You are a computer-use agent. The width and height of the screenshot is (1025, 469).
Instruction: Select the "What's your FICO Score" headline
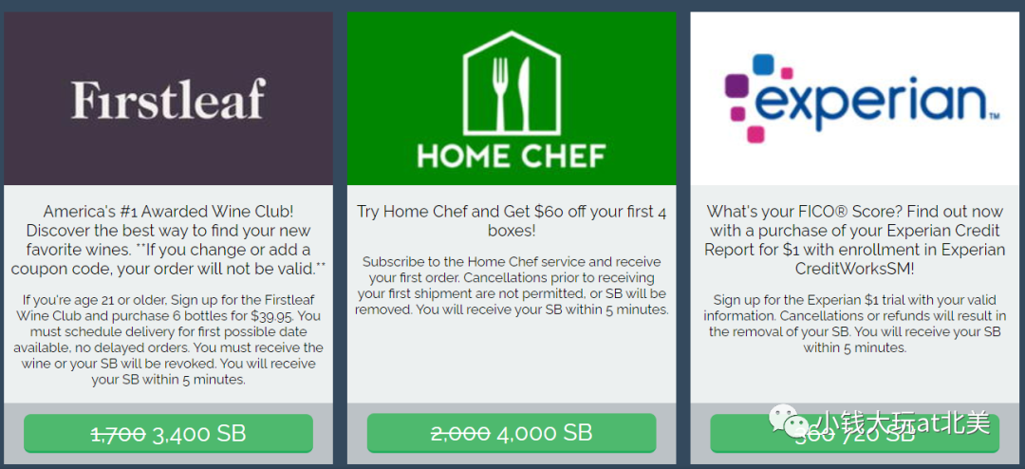854,240
